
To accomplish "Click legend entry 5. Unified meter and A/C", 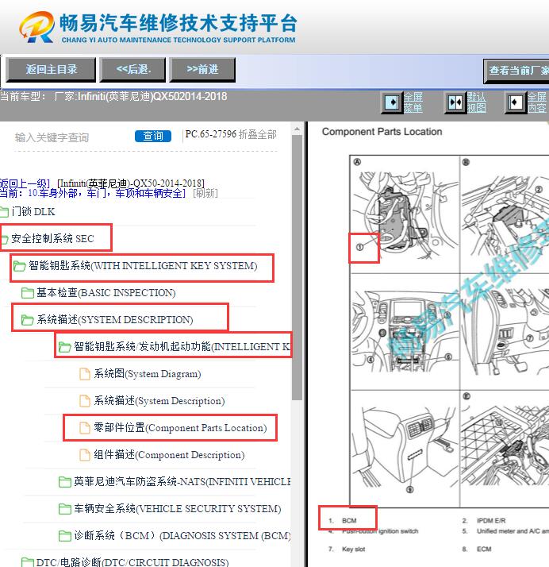I will [505, 531].
